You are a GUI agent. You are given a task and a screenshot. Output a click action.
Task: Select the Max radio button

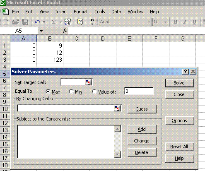click(x=48, y=92)
